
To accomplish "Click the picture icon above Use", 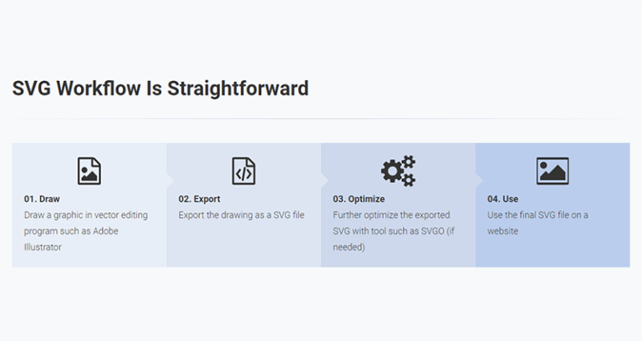I will 553,170.
